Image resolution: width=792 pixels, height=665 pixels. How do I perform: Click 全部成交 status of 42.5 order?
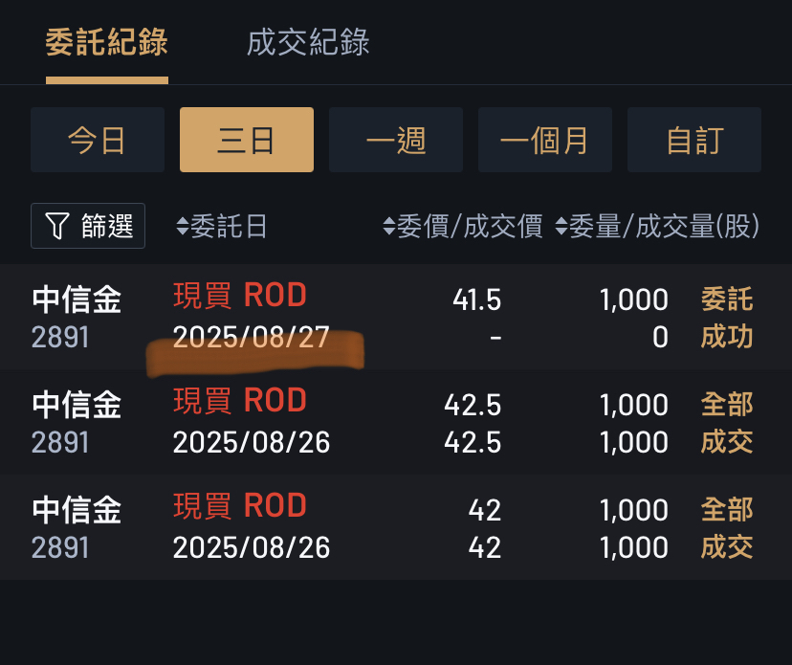(727, 423)
